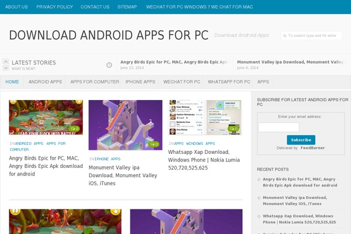This screenshot has height=234, width=351.
Task: Click the latest stories down arrow
Action: pos(6,68)
